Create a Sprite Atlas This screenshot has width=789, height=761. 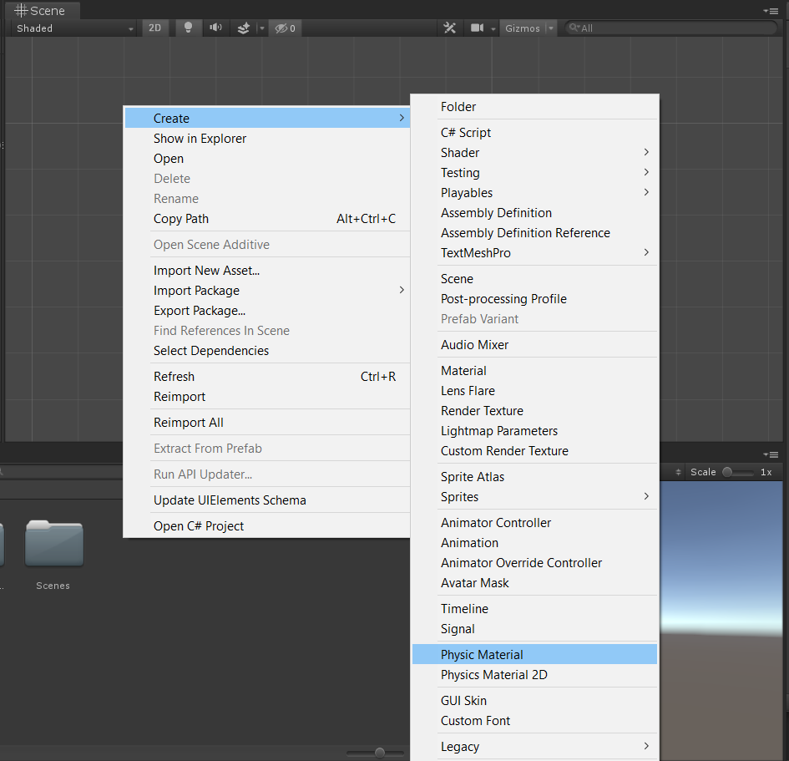click(x=534, y=477)
